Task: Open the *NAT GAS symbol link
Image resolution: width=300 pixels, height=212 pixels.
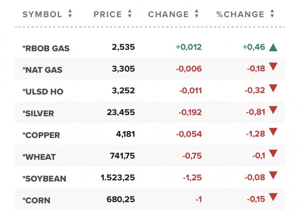Action: click(42, 70)
